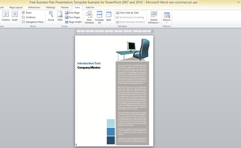This screenshot has height=148, width=241.
Task: Click the horizontal ruler above page
Action: (114, 31)
